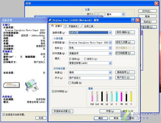Click the LLK ink level bar
The image size is (161, 123).
point(97,96)
